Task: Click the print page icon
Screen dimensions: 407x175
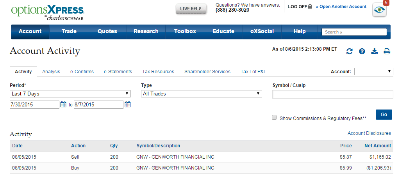Action: [387, 51]
